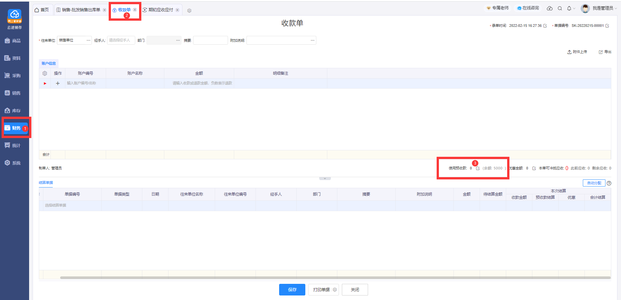Viewport: 621px width, 300px height.
Task: Click the help question mark beside 自动分配
Action: click(609, 183)
